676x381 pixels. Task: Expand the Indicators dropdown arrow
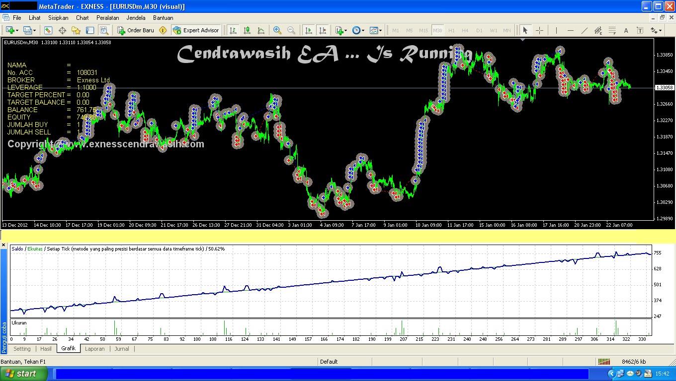345,30
